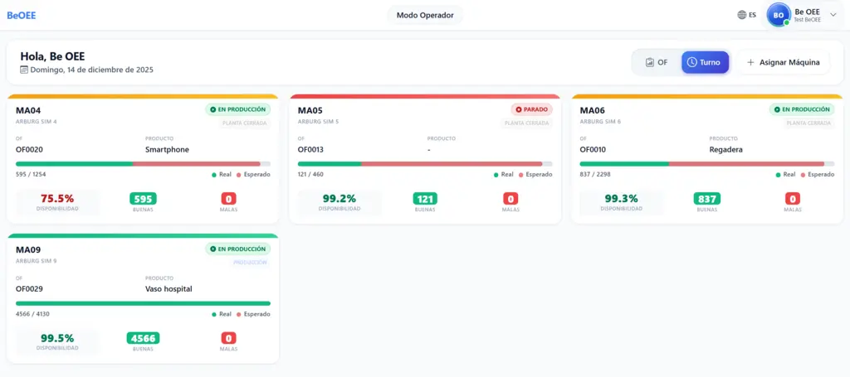The width and height of the screenshot is (850, 377).
Task: Switch to the OF view toggle
Action: pyautogui.click(x=657, y=62)
